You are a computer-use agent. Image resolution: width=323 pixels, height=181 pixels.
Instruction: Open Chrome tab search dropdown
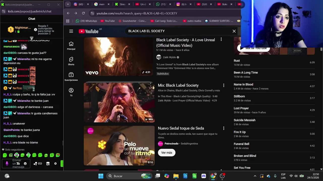pos(68,4)
